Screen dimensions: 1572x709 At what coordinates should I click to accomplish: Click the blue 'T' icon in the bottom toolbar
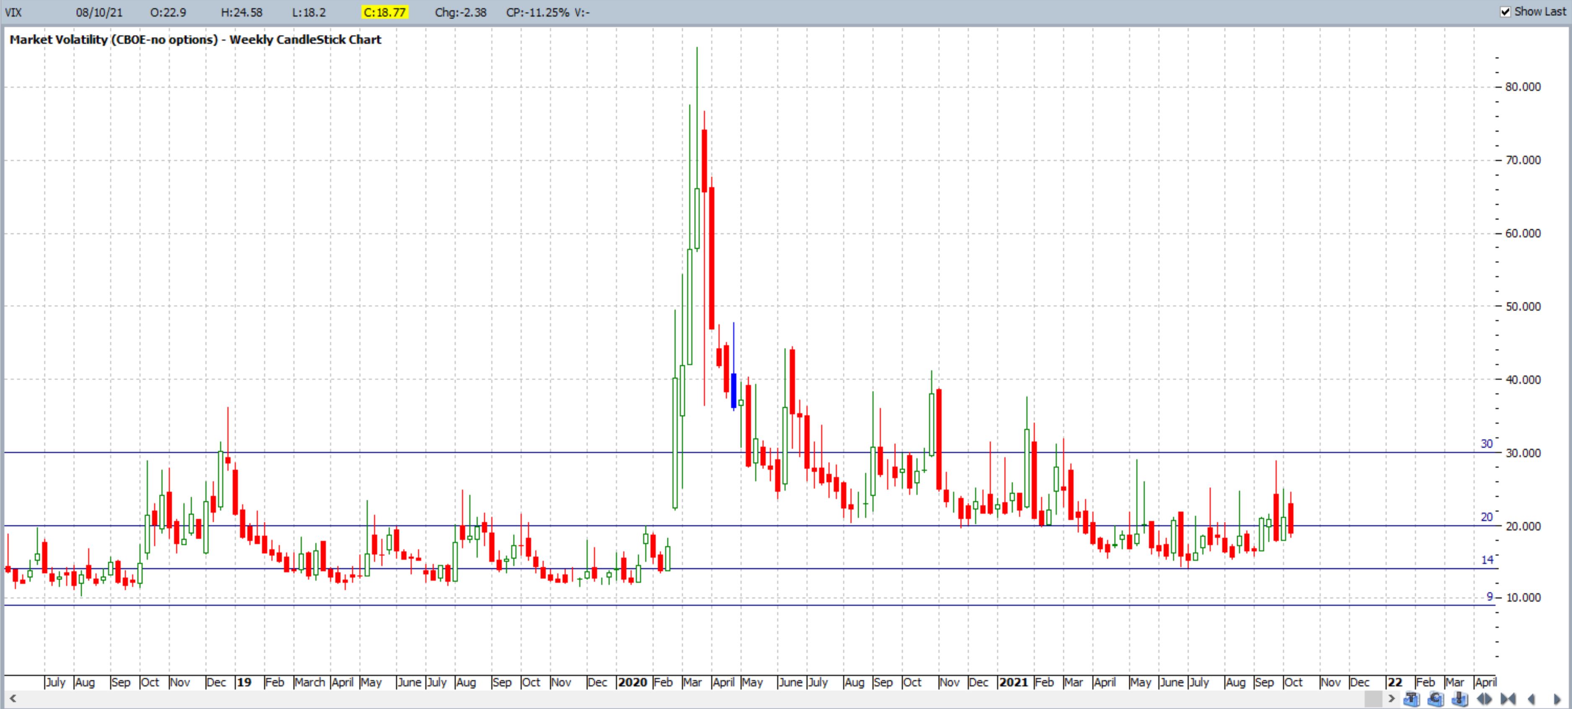[x=1412, y=699]
